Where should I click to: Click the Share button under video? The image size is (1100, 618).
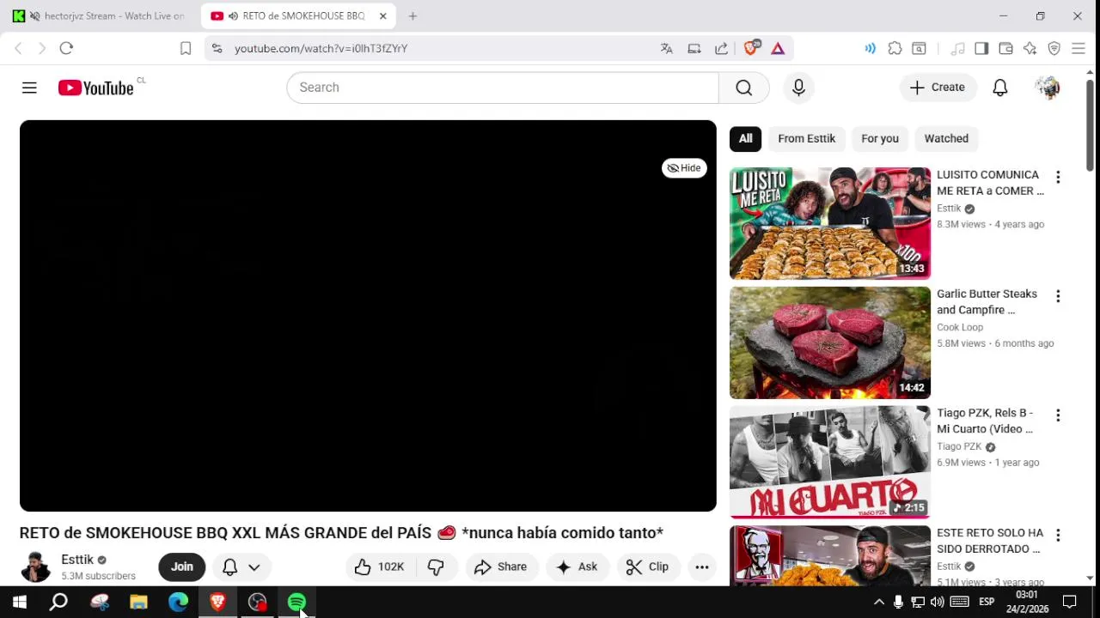point(500,566)
